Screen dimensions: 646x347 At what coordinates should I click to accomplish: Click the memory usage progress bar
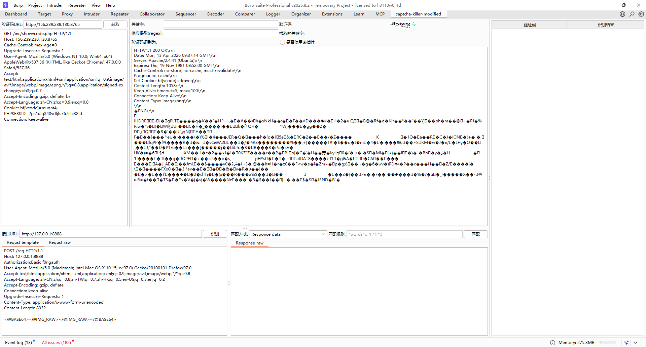coord(608,343)
